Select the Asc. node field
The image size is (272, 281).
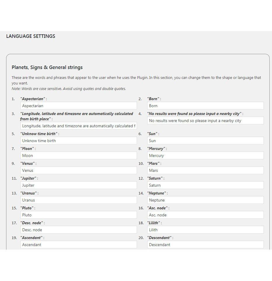(x=205, y=215)
